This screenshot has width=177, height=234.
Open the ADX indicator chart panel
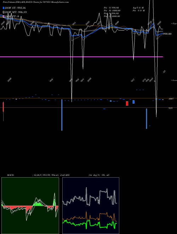91,206
